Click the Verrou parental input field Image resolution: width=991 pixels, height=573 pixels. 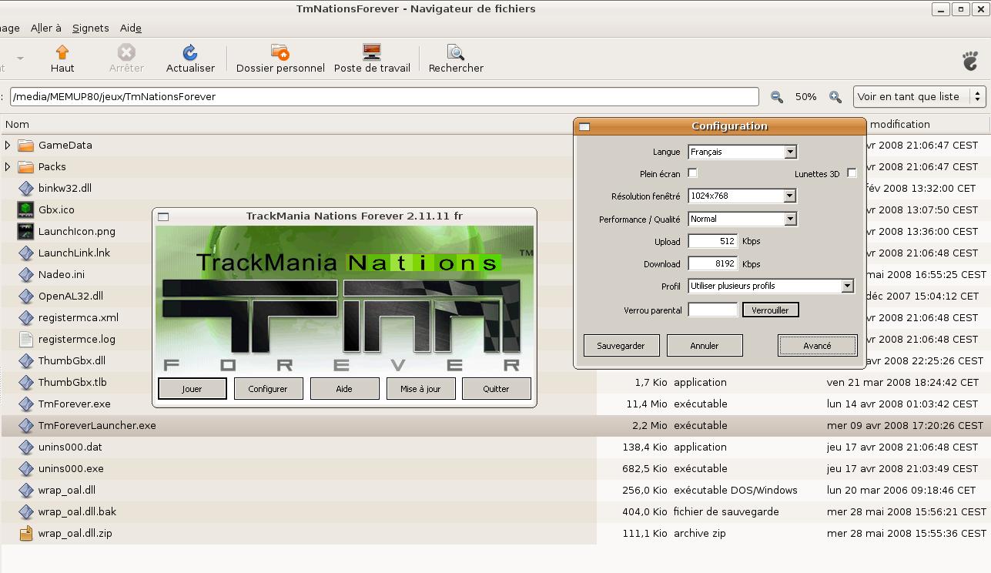[713, 310]
